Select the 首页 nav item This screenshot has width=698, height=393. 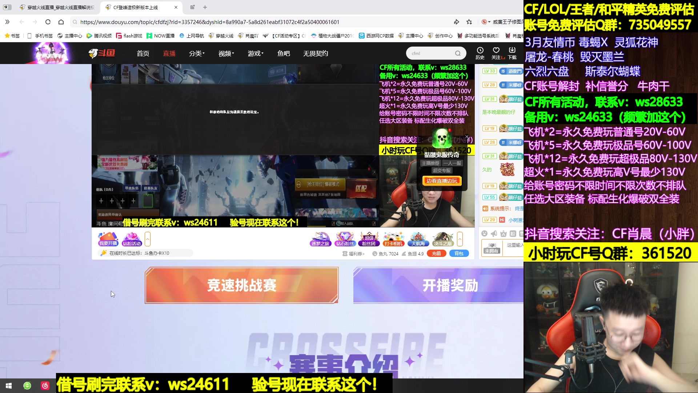(143, 53)
